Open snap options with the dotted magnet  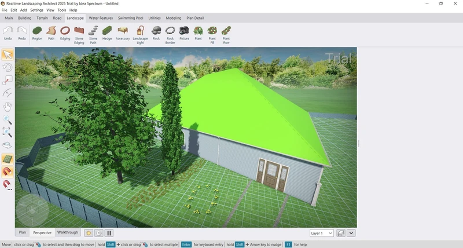[x=8, y=185]
